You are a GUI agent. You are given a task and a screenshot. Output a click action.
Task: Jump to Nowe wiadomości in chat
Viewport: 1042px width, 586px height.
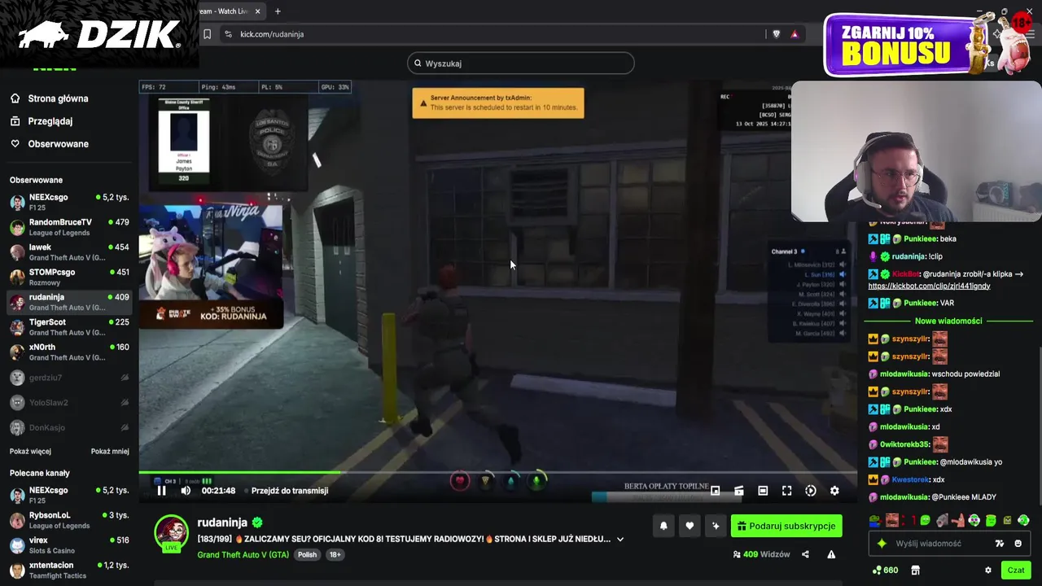948,321
